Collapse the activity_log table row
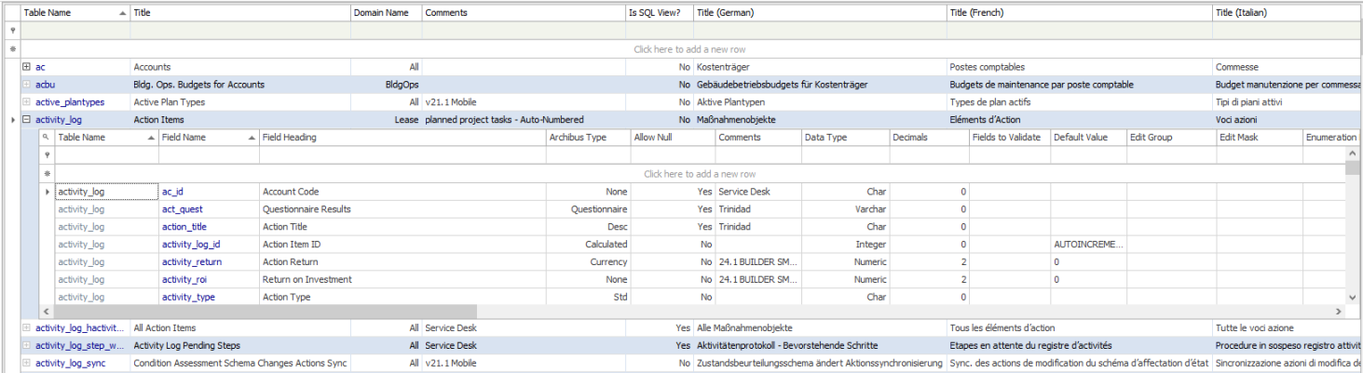The height and width of the screenshot is (373, 1363). coord(27,120)
